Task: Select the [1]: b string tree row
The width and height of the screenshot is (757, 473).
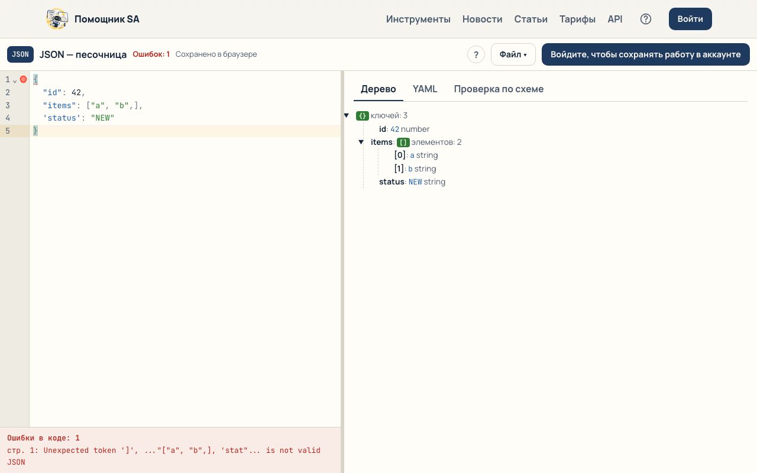Action: pos(415,169)
